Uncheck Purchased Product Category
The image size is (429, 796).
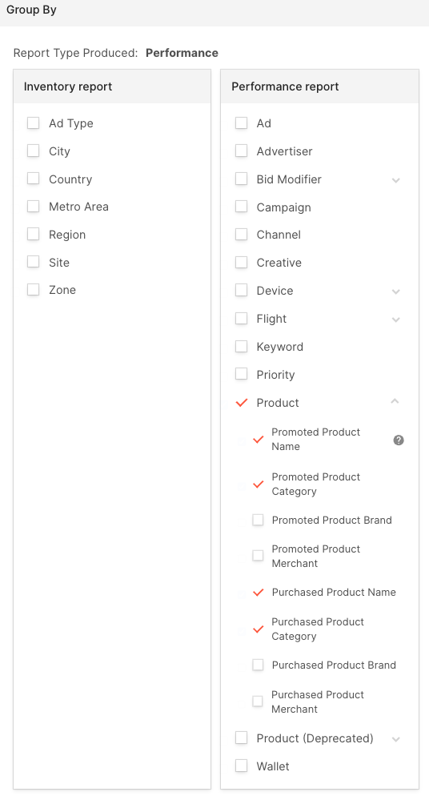point(258,629)
